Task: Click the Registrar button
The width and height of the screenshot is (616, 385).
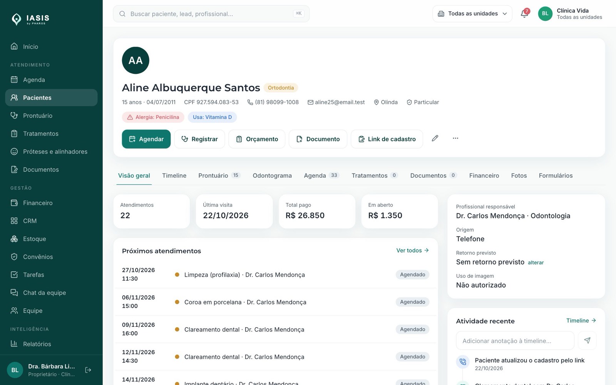Action: 199,139
